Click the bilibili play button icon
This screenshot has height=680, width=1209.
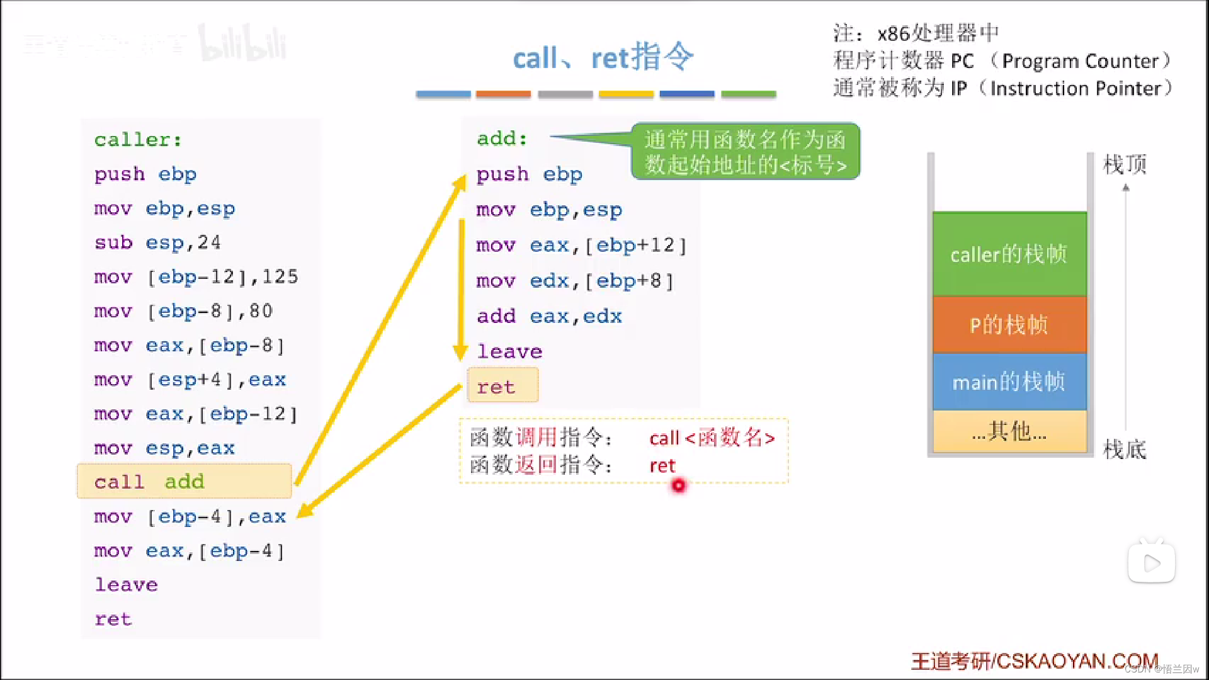(1151, 562)
